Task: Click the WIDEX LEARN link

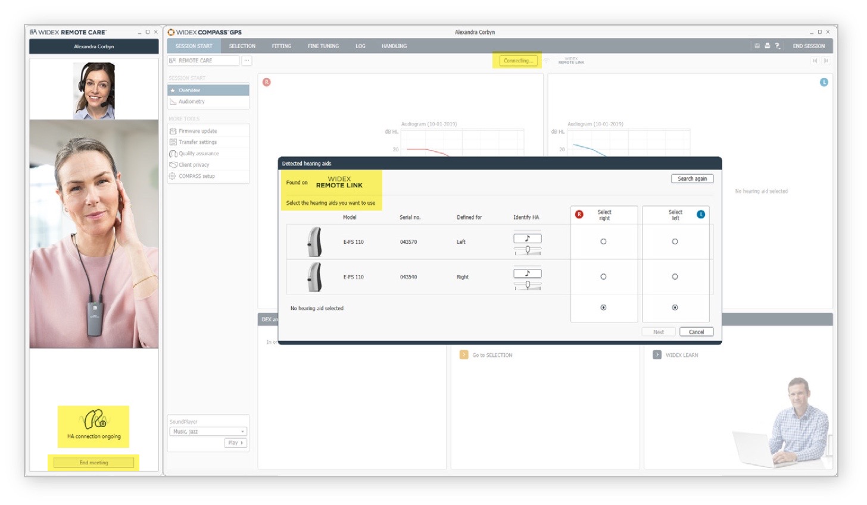Action: (x=682, y=355)
